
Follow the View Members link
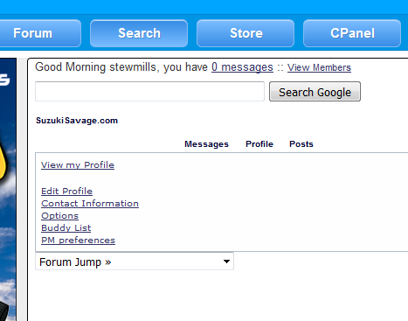319,67
